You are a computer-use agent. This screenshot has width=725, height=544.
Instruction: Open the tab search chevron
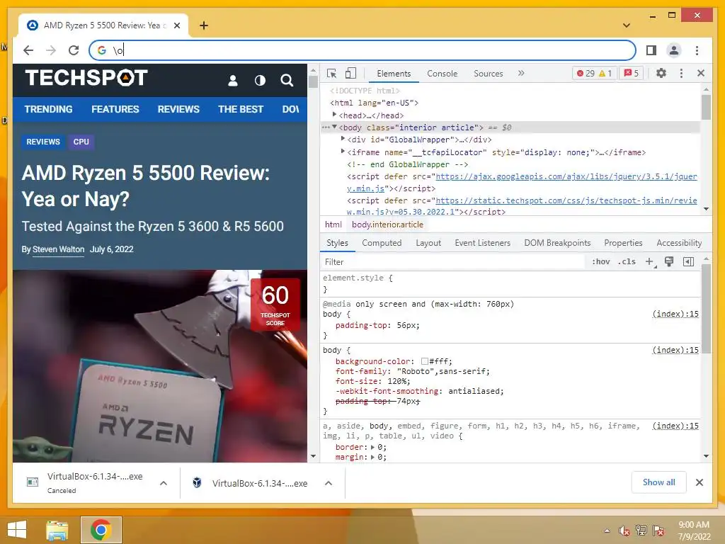click(x=627, y=25)
